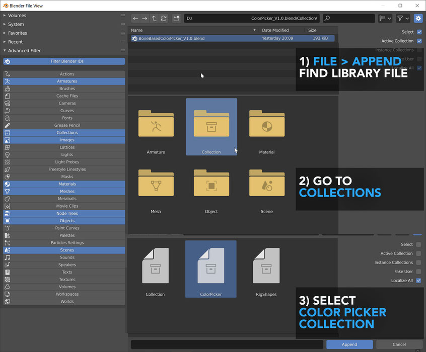Toggle the Images filter
This screenshot has width=426, height=352.
tap(64, 140)
